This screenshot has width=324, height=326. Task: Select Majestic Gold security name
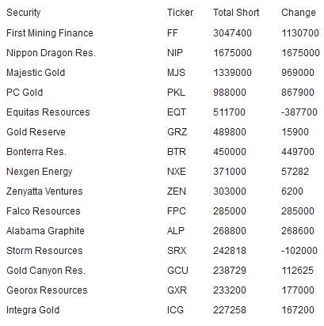(36, 73)
